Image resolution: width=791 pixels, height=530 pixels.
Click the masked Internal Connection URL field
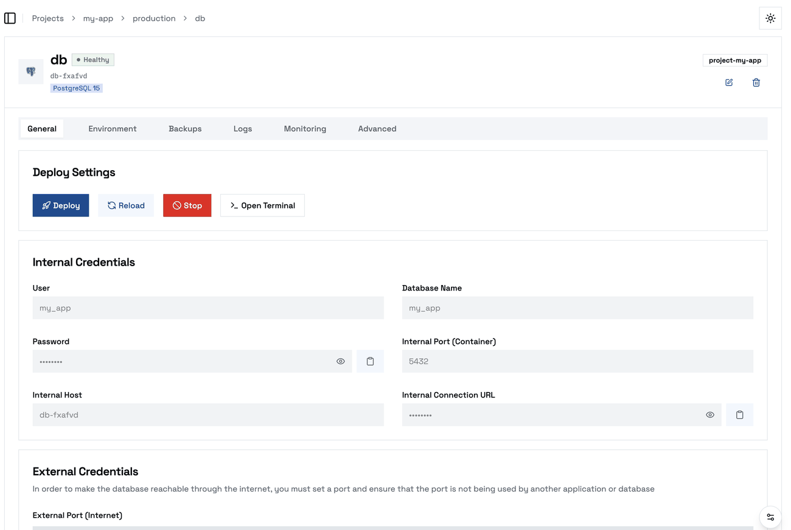[562, 415]
